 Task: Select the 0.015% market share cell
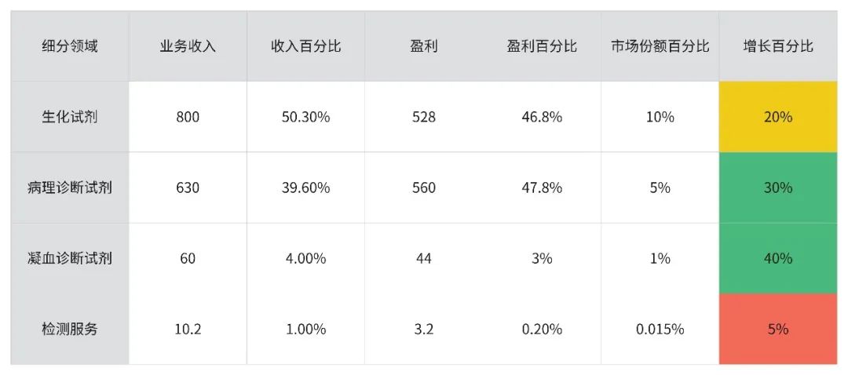pyautogui.click(x=660, y=329)
